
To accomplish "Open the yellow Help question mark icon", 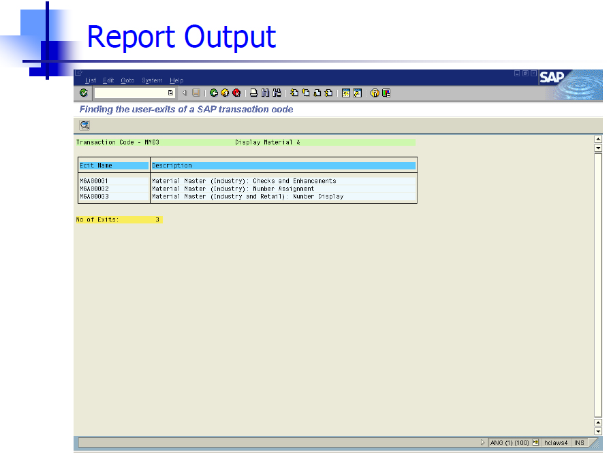I will click(x=375, y=93).
